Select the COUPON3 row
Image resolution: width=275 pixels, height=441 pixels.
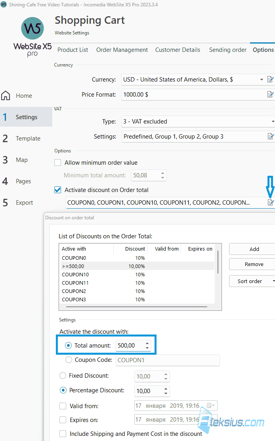pos(137,299)
